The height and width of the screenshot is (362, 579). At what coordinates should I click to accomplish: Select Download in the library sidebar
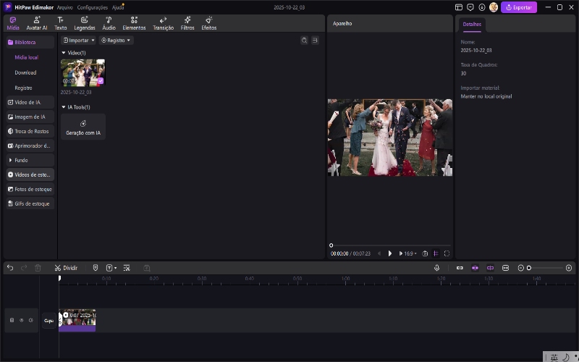25,72
